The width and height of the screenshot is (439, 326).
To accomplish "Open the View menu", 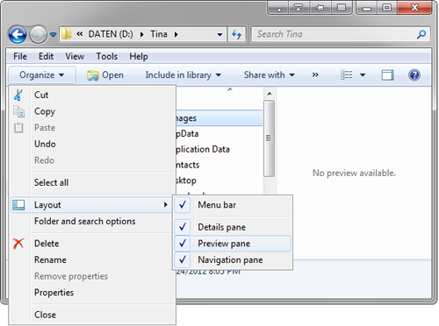I will [75, 56].
